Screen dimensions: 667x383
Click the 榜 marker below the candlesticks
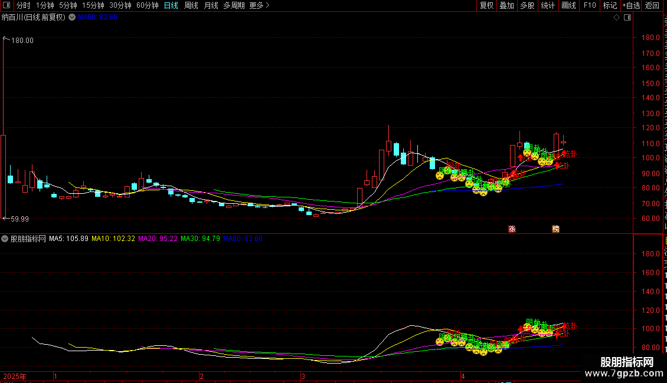point(555,229)
